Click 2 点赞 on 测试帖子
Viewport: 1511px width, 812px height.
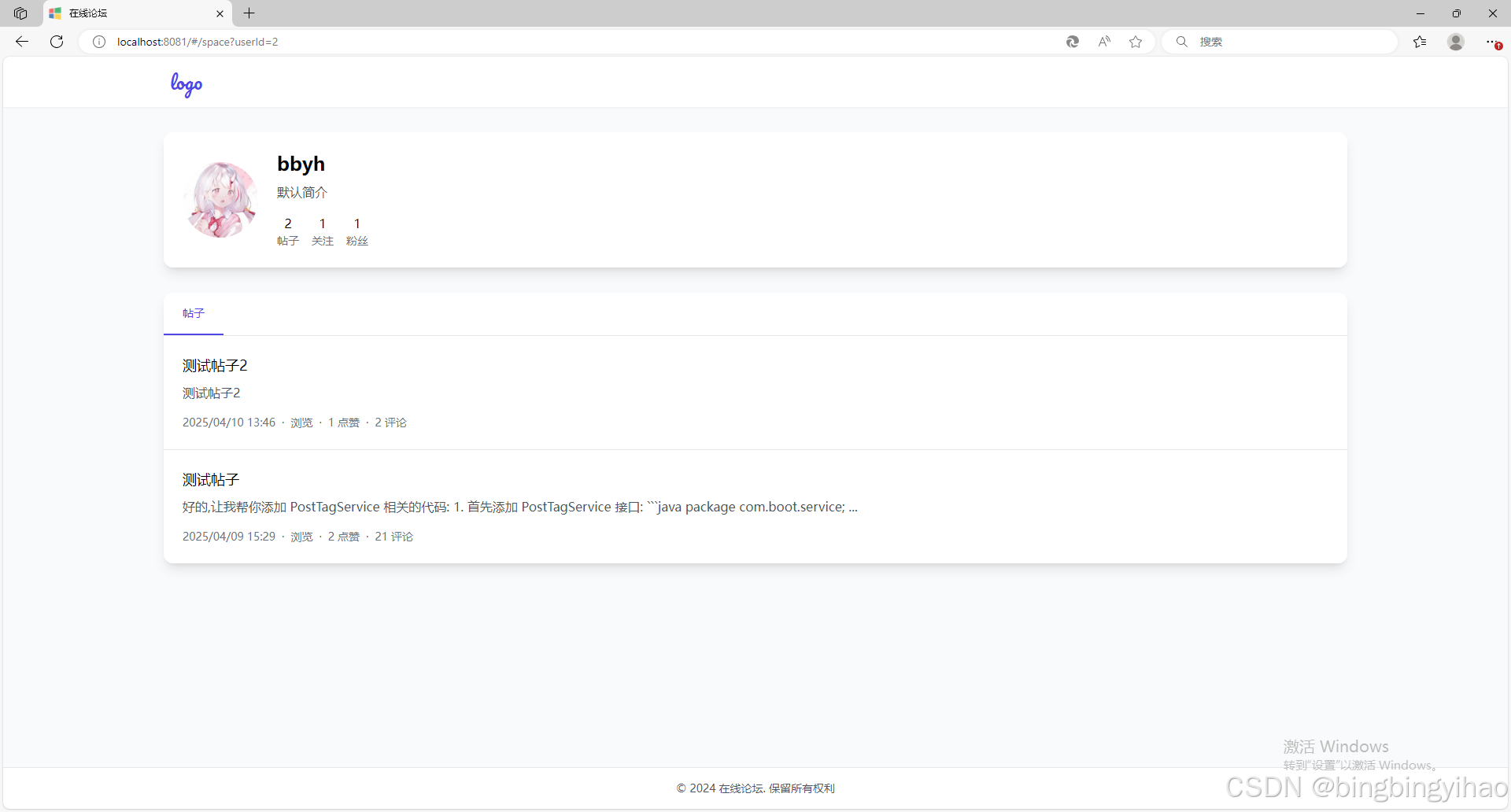point(344,537)
